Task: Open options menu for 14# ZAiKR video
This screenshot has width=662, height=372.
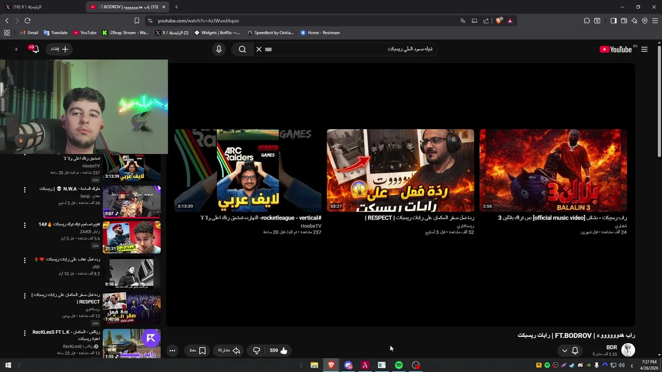Action: pyautogui.click(x=24, y=225)
